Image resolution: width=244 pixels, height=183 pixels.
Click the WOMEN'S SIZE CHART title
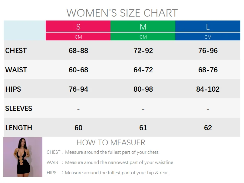122,13
